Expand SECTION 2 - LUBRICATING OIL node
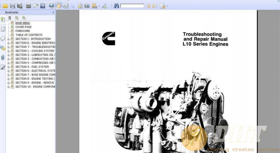 pos(8,55)
